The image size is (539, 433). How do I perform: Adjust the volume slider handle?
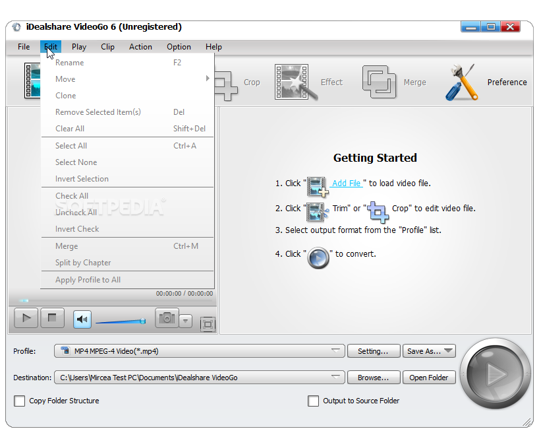(x=142, y=321)
